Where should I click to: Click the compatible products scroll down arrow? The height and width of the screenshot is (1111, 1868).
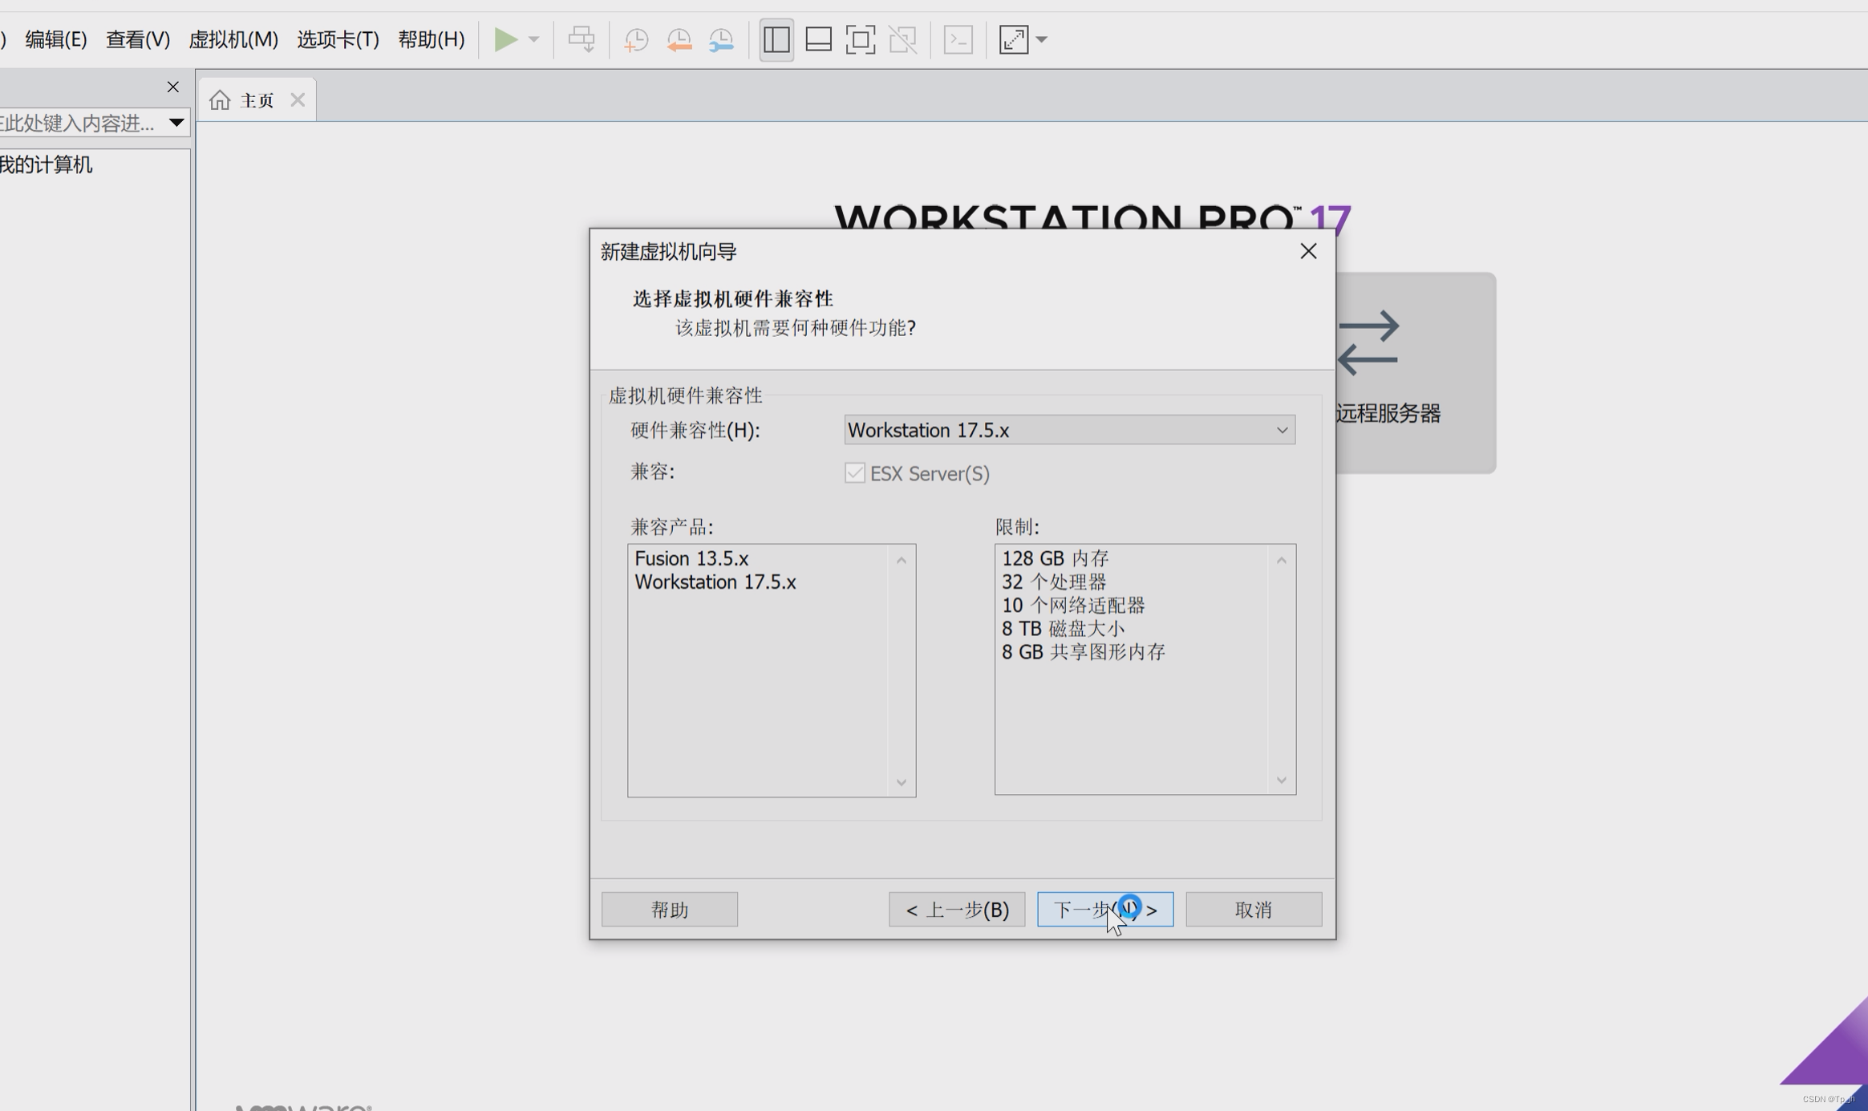(902, 782)
